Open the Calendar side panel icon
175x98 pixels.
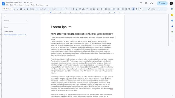click(x=172, y=9)
